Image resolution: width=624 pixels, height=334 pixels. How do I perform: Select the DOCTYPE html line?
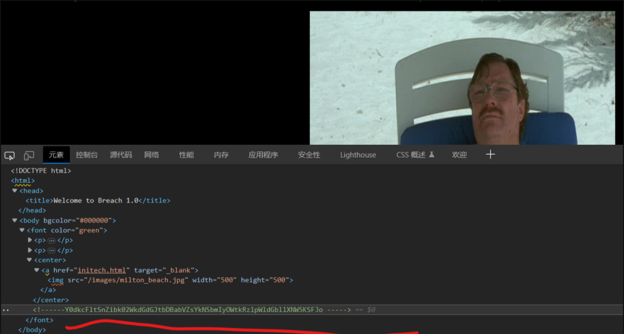pos(41,171)
